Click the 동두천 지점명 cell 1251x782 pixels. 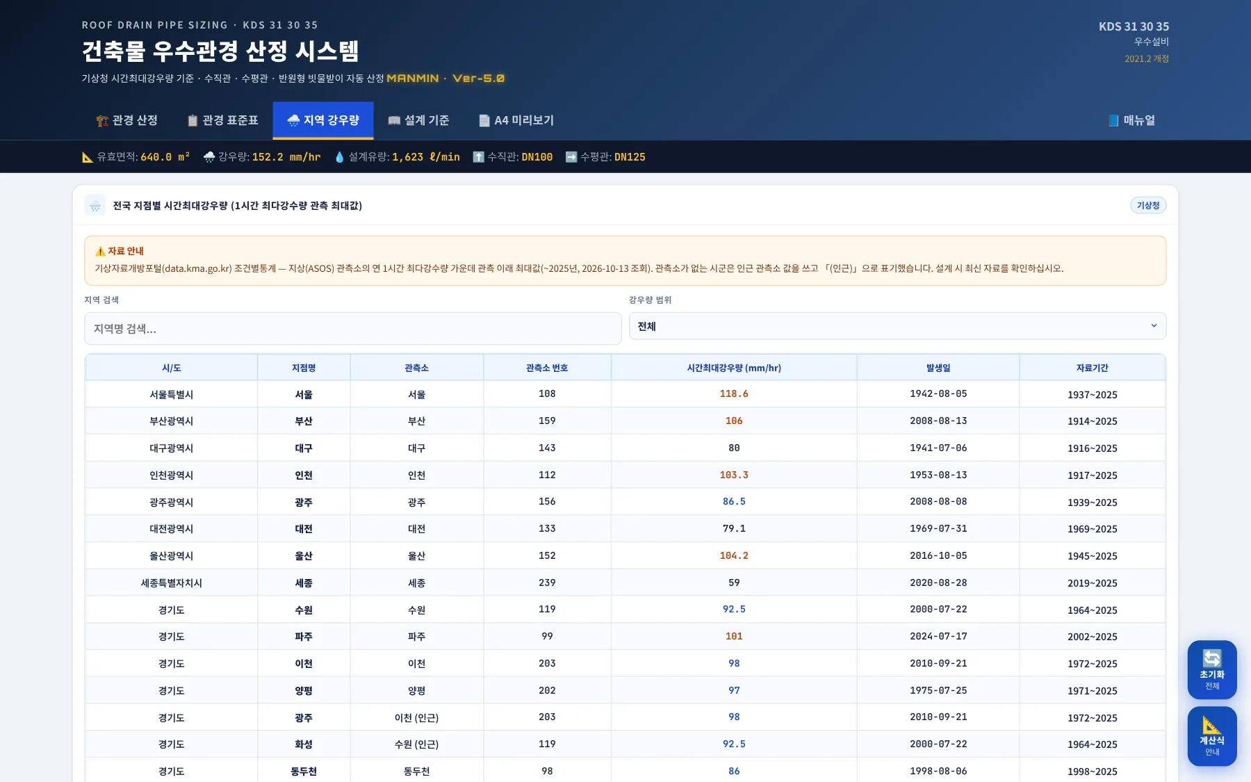tap(304, 772)
